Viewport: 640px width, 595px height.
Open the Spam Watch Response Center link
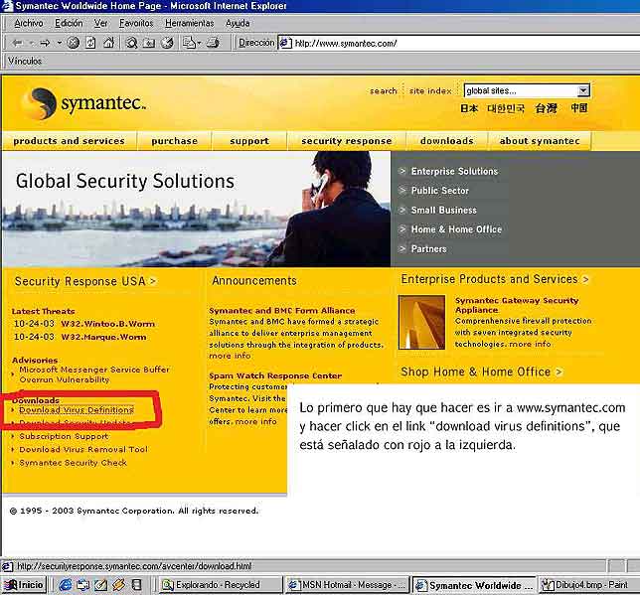coord(275,375)
